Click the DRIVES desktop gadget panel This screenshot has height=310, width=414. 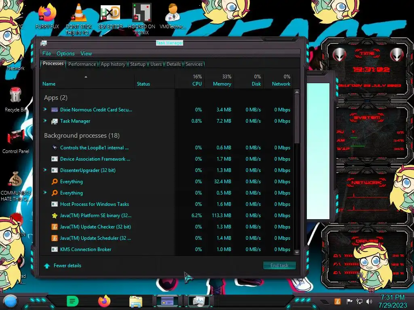(368, 257)
